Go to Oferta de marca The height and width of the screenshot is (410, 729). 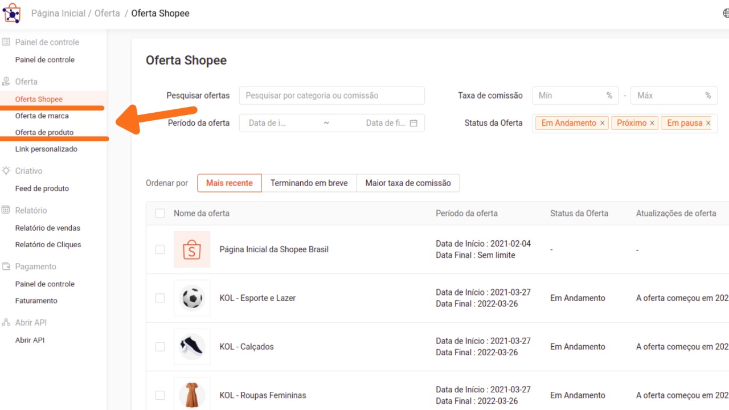click(x=42, y=116)
